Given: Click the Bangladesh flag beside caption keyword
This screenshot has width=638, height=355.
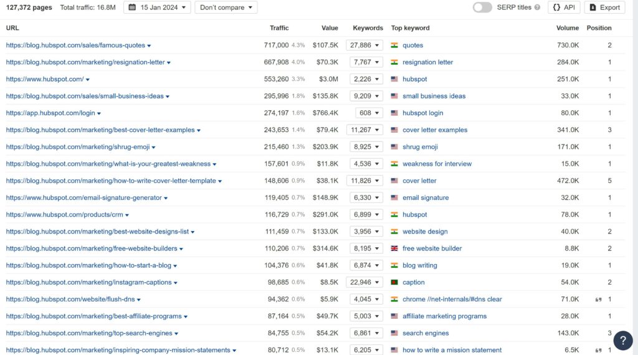Looking at the screenshot, I should click(x=394, y=282).
